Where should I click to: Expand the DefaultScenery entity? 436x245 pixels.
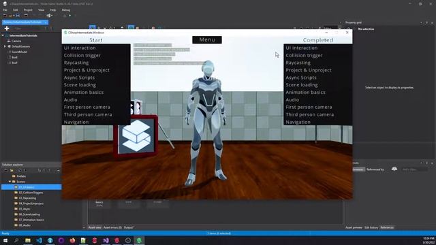pos(5,46)
